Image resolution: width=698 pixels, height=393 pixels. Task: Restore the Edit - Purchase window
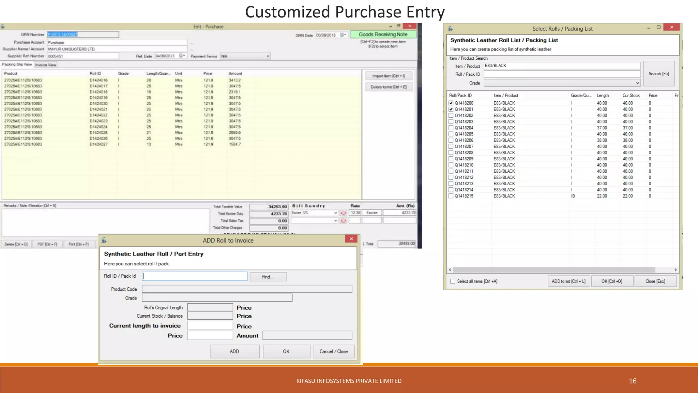pyautogui.click(x=398, y=26)
